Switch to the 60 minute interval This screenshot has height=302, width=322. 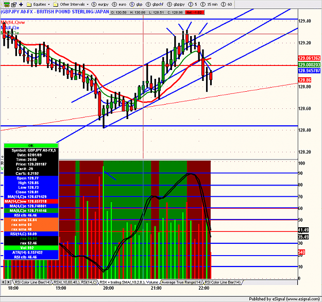click(227, 4)
